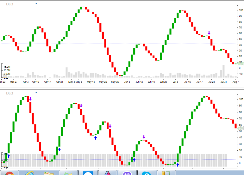Click the 10.0M volume axis label
This screenshot has width=244, height=175.
pos(7,70)
